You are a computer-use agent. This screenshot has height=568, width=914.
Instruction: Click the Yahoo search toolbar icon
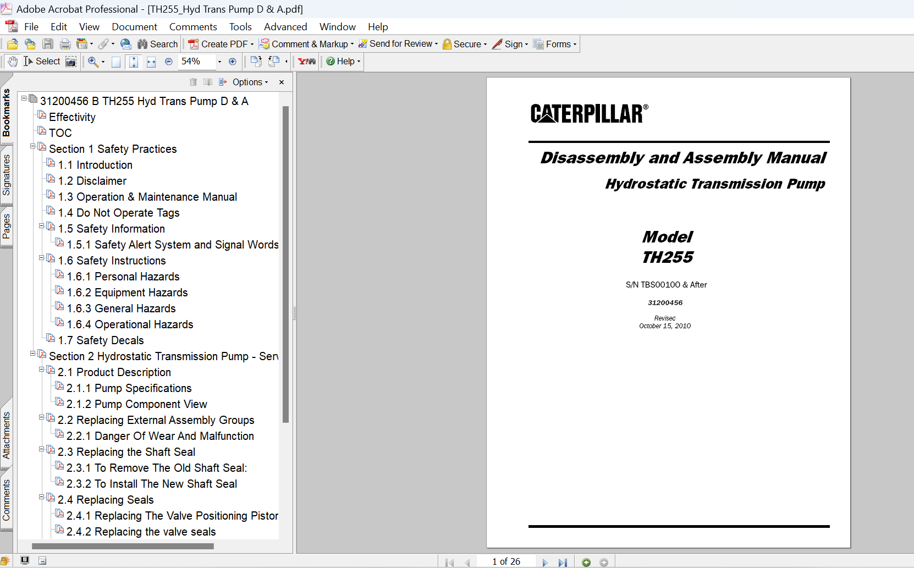pos(307,62)
